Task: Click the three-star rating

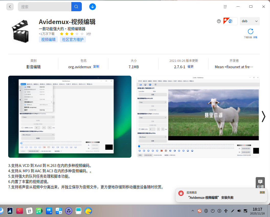Action: click(x=72, y=34)
